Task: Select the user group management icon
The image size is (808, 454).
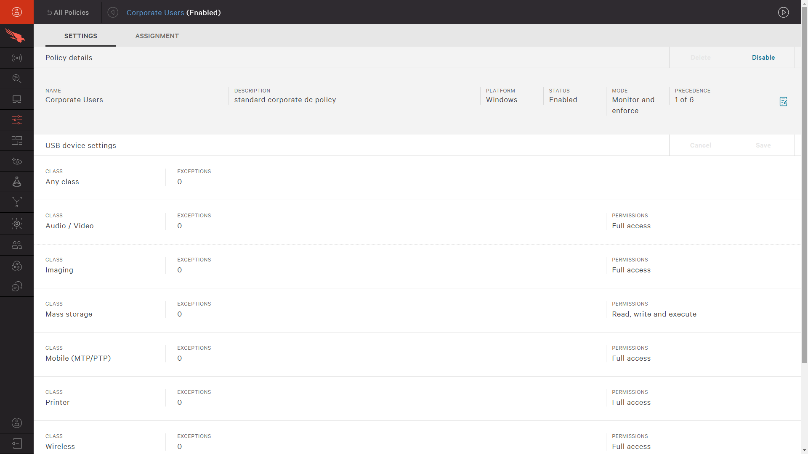Action: click(x=17, y=245)
